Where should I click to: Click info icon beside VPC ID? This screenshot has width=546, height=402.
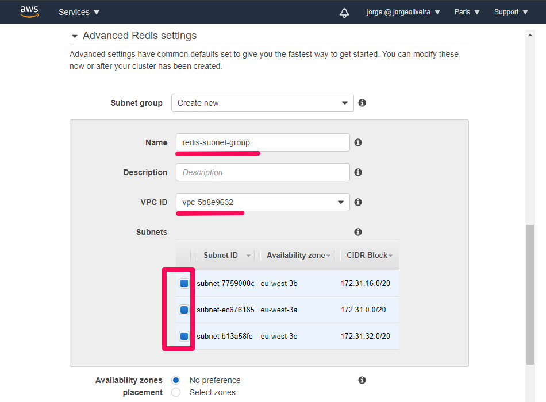(358, 202)
